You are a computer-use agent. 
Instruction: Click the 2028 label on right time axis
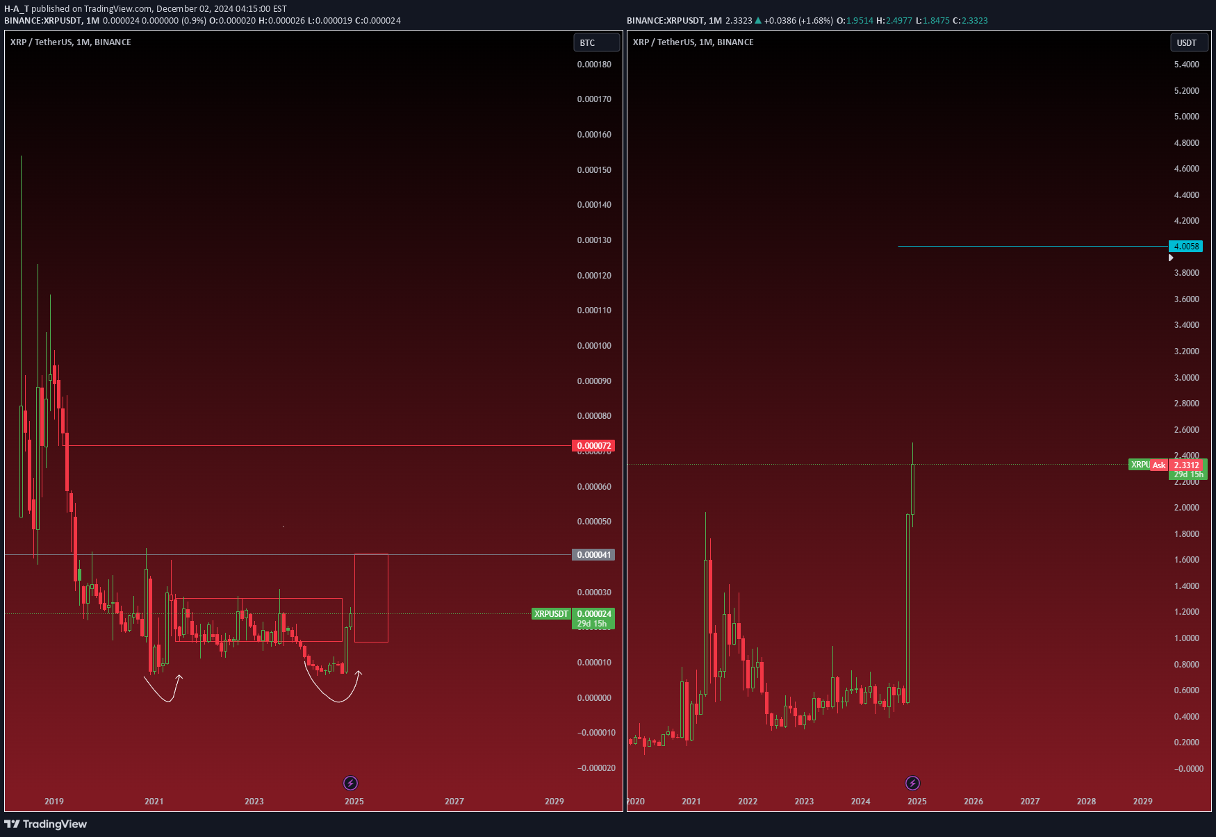coord(1087,801)
